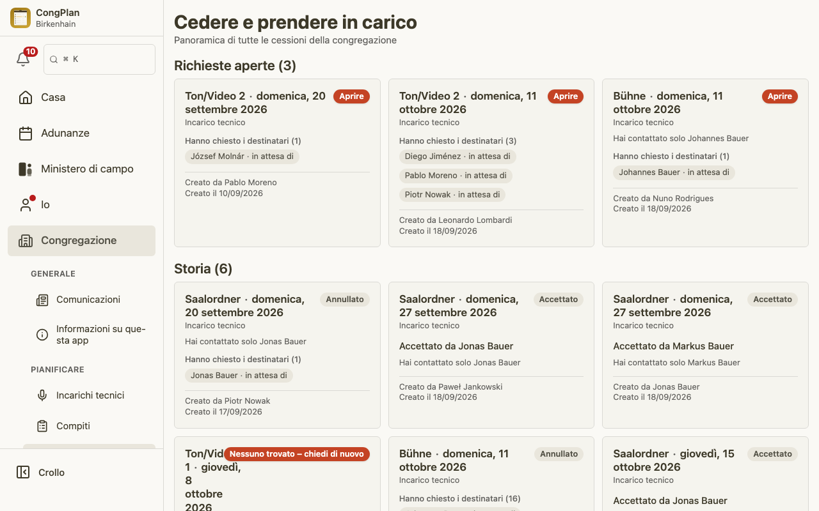Click Accettato badge on card accepted by Markus Bauer

pyautogui.click(x=773, y=300)
